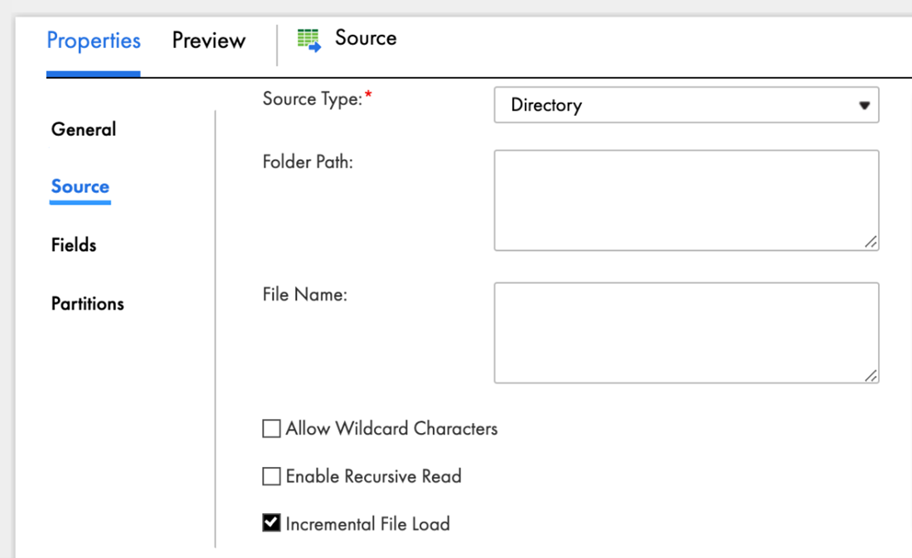The image size is (912, 558).
Task: Click the Source Type dropdown arrow
Action: coord(864,106)
